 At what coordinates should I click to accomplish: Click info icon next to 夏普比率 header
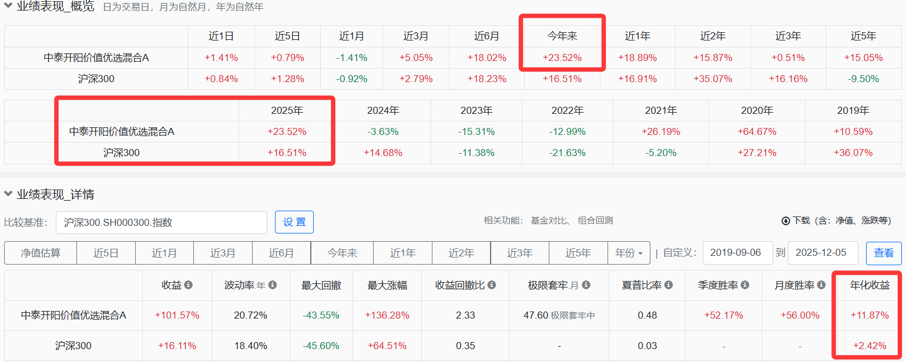668,285
